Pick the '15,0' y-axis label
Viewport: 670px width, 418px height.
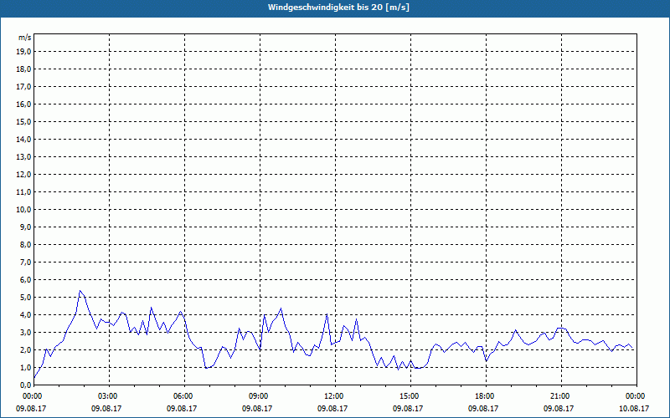pos(23,121)
